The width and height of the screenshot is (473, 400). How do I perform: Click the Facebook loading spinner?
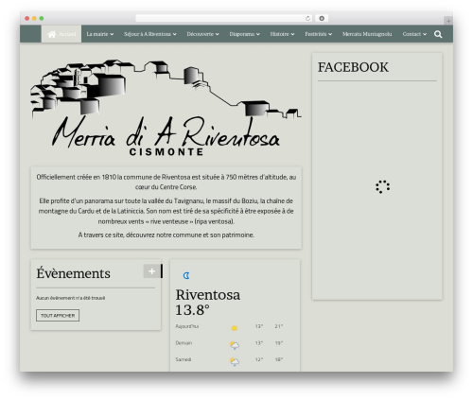tap(382, 186)
